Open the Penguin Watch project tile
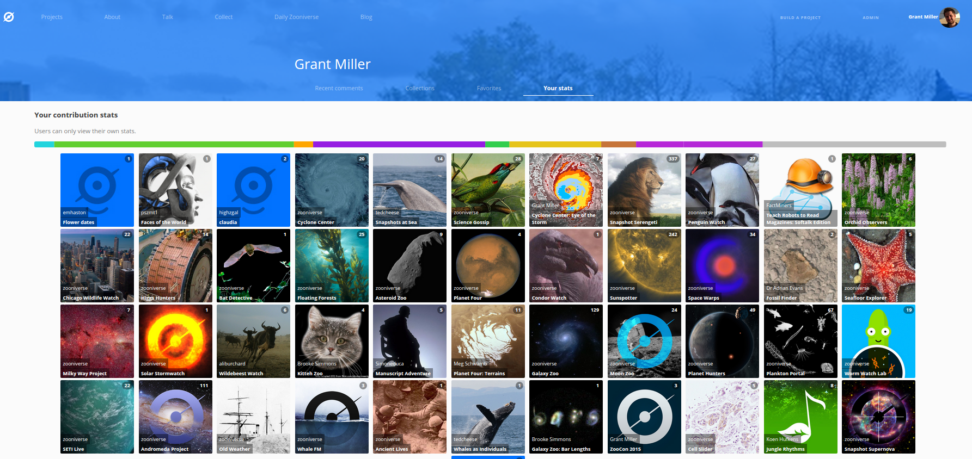 pyautogui.click(x=722, y=190)
